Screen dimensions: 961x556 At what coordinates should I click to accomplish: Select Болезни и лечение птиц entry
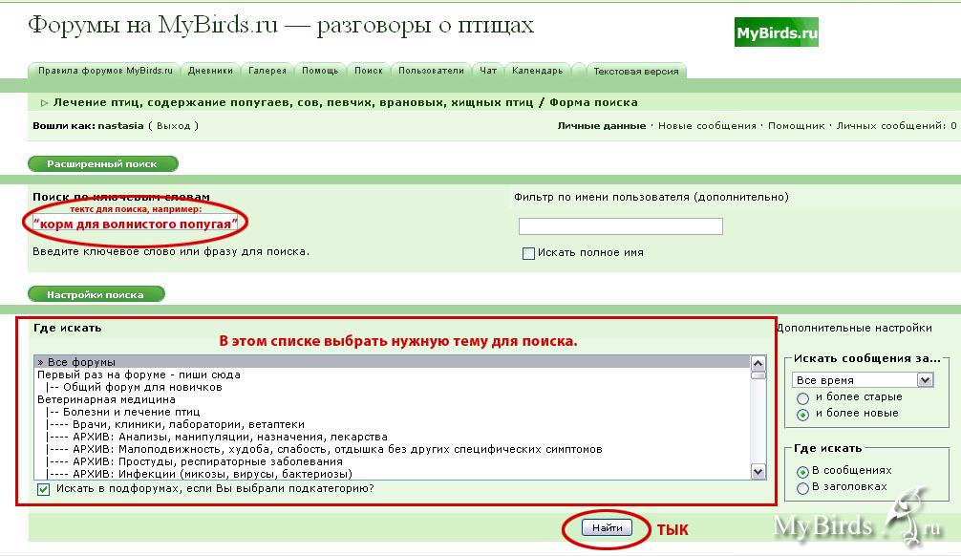tap(392, 412)
